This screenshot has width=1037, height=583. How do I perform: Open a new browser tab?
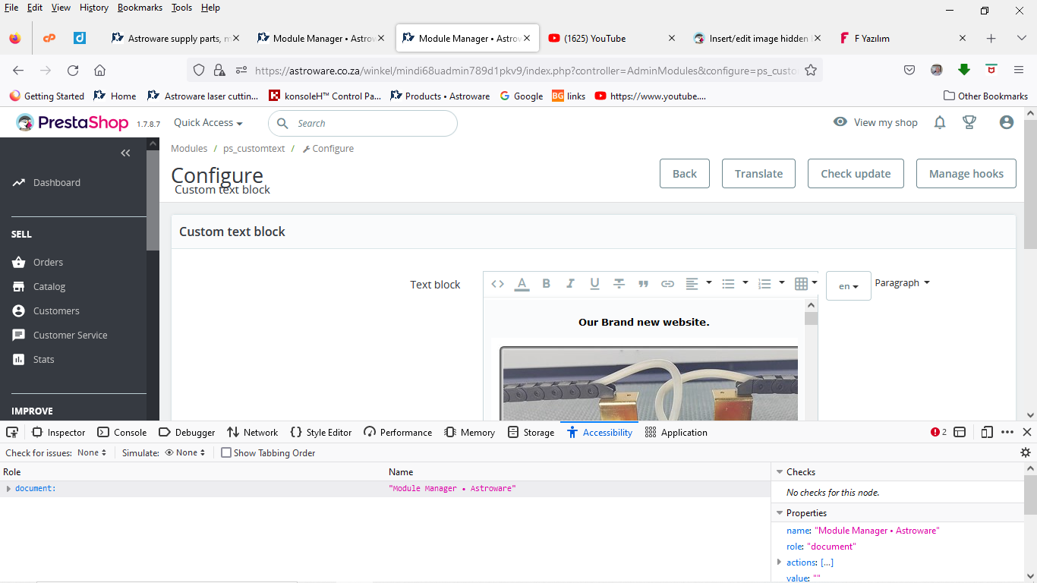pyautogui.click(x=991, y=38)
